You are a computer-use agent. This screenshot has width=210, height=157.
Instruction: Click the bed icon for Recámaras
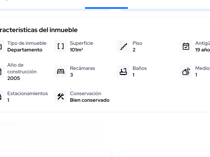point(61,72)
